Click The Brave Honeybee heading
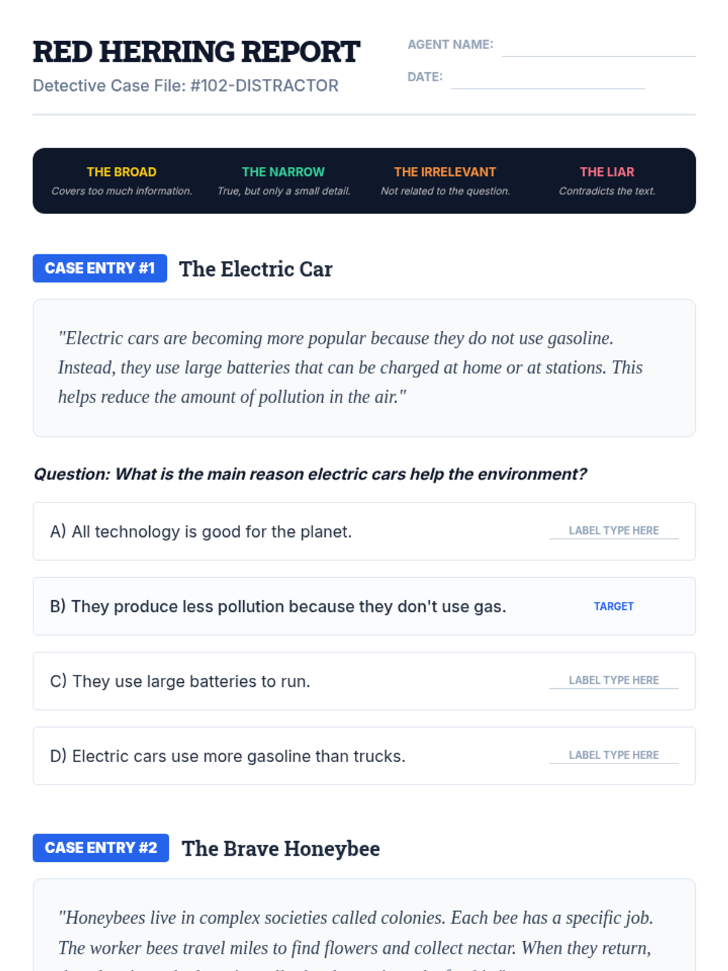Screen dimensions: 728x971 (281, 848)
